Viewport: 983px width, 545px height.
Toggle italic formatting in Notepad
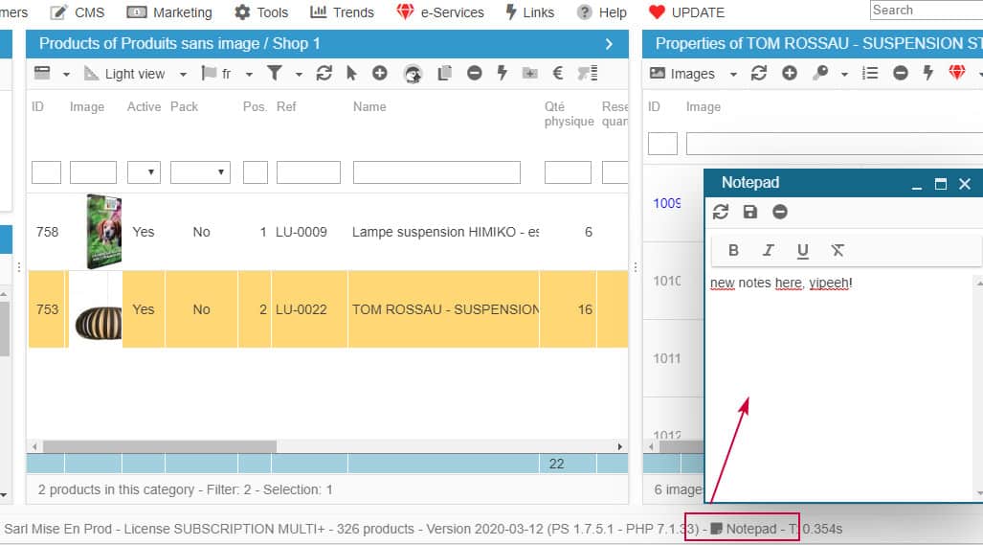[x=768, y=250]
